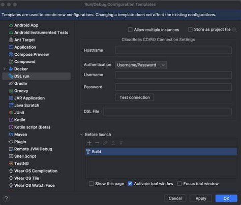Click the Docker whale icon
The height and width of the screenshot is (205, 241).
(11, 69)
